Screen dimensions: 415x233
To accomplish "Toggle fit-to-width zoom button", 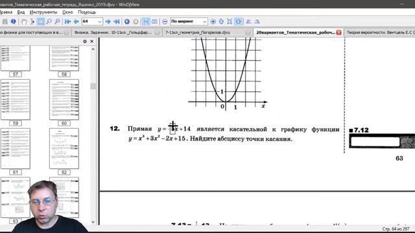I will pyautogui.click(x=239, y=21).
